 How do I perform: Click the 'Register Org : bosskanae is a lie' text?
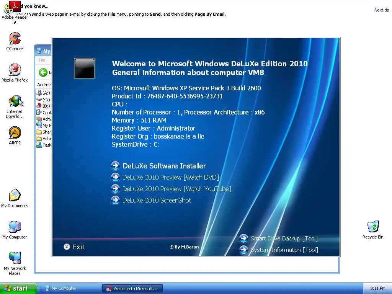click(x=158, y=136)
